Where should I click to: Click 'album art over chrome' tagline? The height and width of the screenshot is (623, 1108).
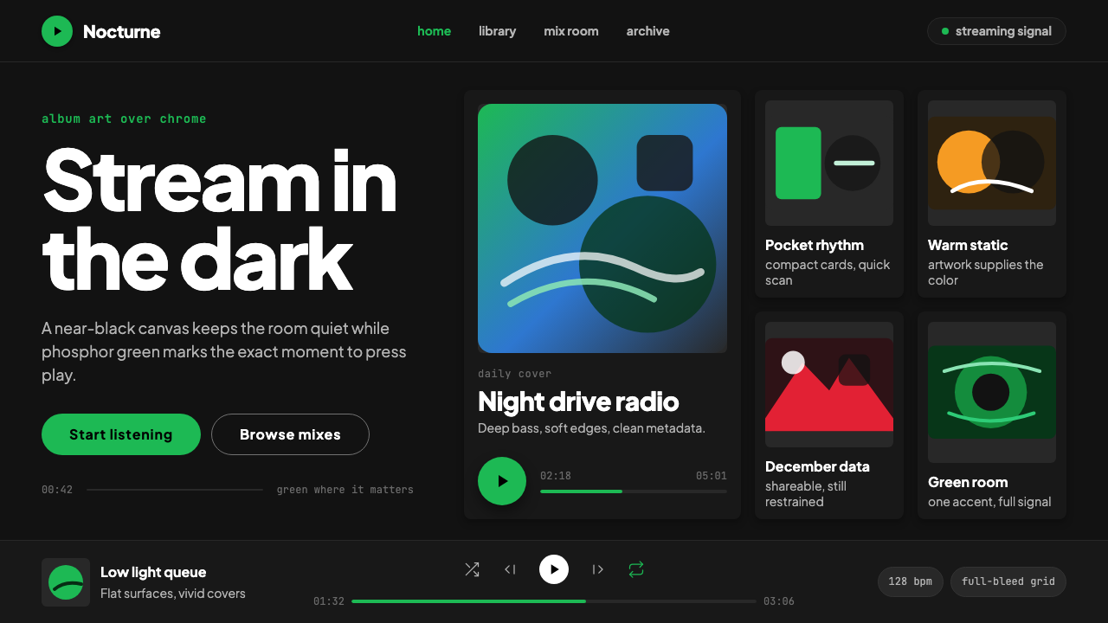tap(124, 119)
